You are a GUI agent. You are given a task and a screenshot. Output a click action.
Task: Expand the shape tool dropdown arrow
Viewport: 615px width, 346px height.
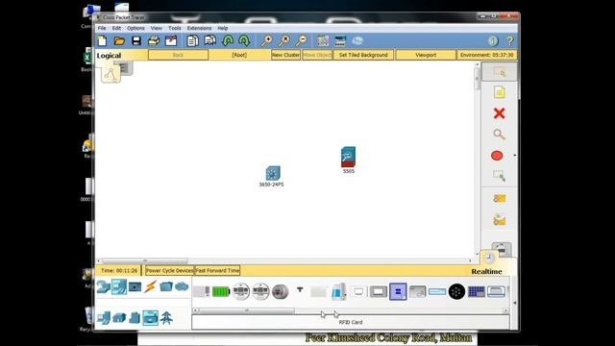pyautogui.click(x=515, y=156)
